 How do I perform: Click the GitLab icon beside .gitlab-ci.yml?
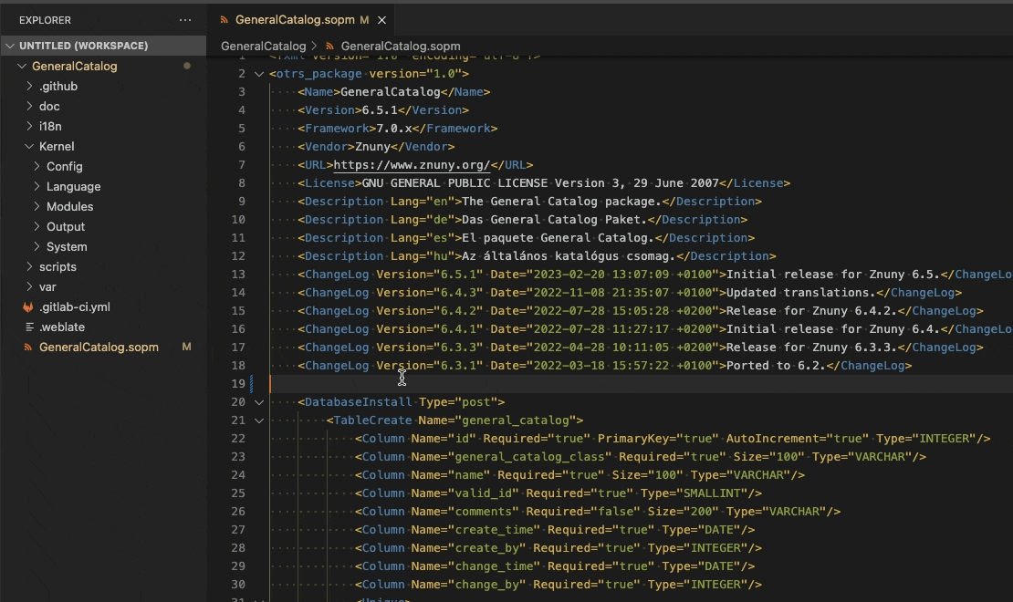28,307
